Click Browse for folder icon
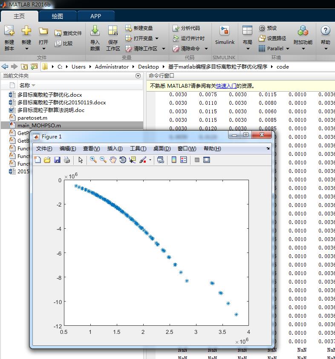Screen dimensions: 335x359 click(x=34, y=66)
